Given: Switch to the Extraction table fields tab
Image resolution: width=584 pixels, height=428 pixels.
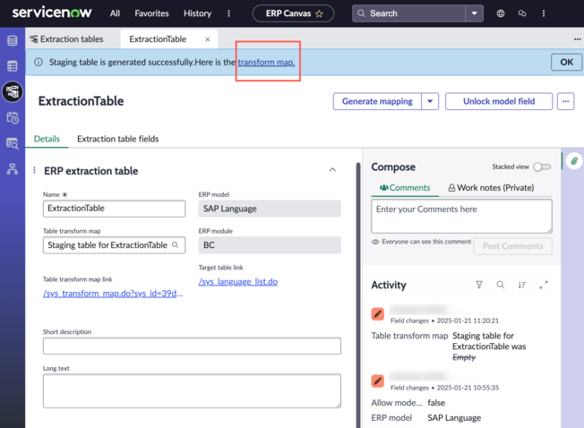Looking at the screenshot, I should [117, 139].
